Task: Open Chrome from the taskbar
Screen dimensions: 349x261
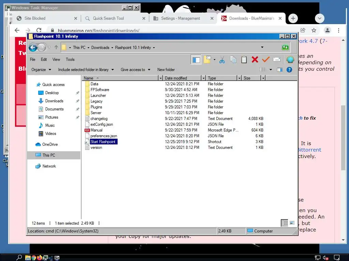Action: point(34,258)
